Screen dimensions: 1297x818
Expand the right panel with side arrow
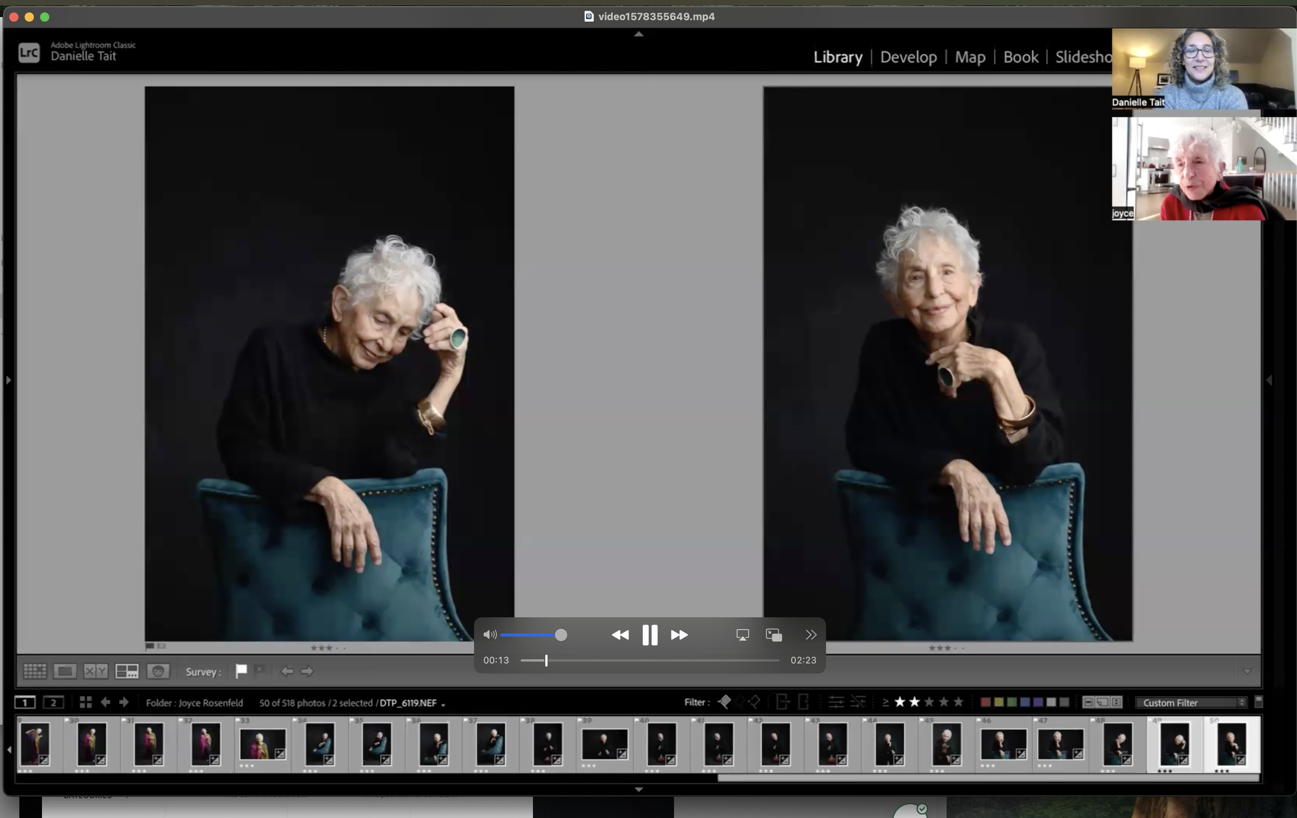click(1268, 380)
